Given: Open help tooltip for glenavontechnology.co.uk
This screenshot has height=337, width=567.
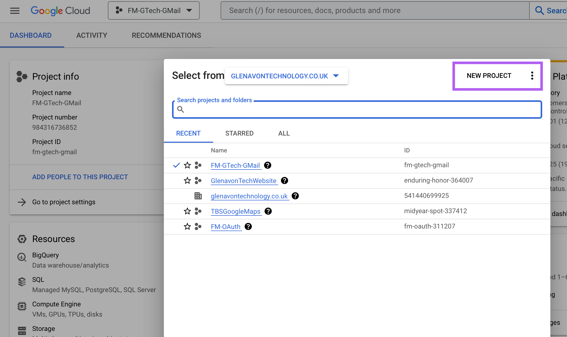Looking at the screenshot, I should pos(295,196).
